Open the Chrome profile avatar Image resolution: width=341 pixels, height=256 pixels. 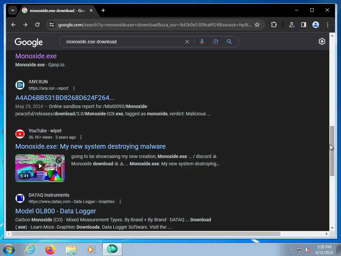coord(316,25)
